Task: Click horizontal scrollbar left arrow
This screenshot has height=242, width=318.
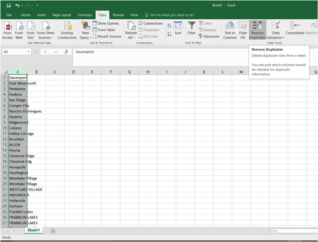Action: 274,231
